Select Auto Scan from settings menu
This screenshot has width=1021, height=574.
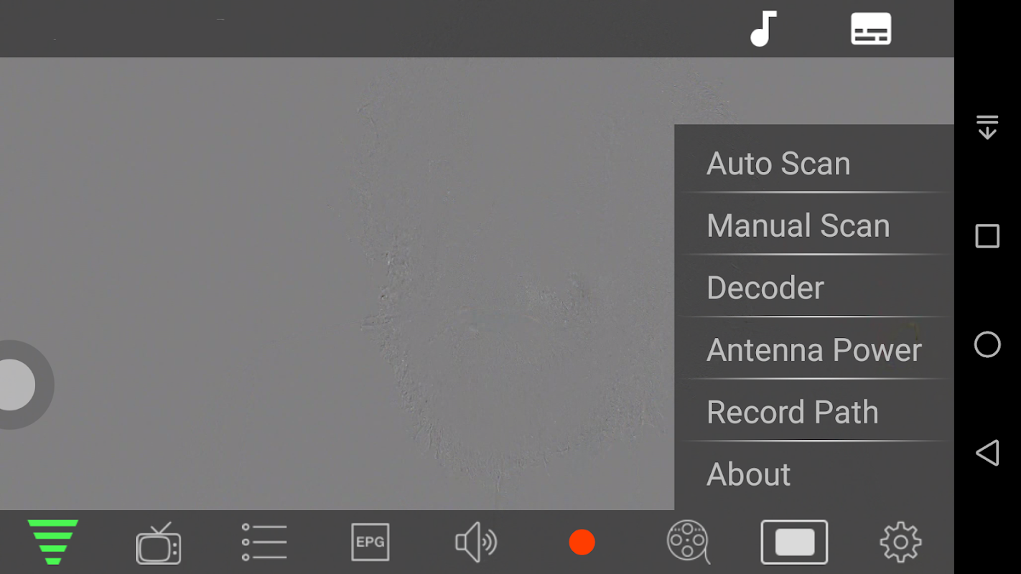click(814, 164)
